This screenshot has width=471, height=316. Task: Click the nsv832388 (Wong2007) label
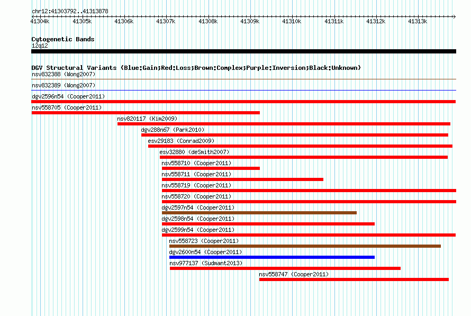click(x=64, y=74)
